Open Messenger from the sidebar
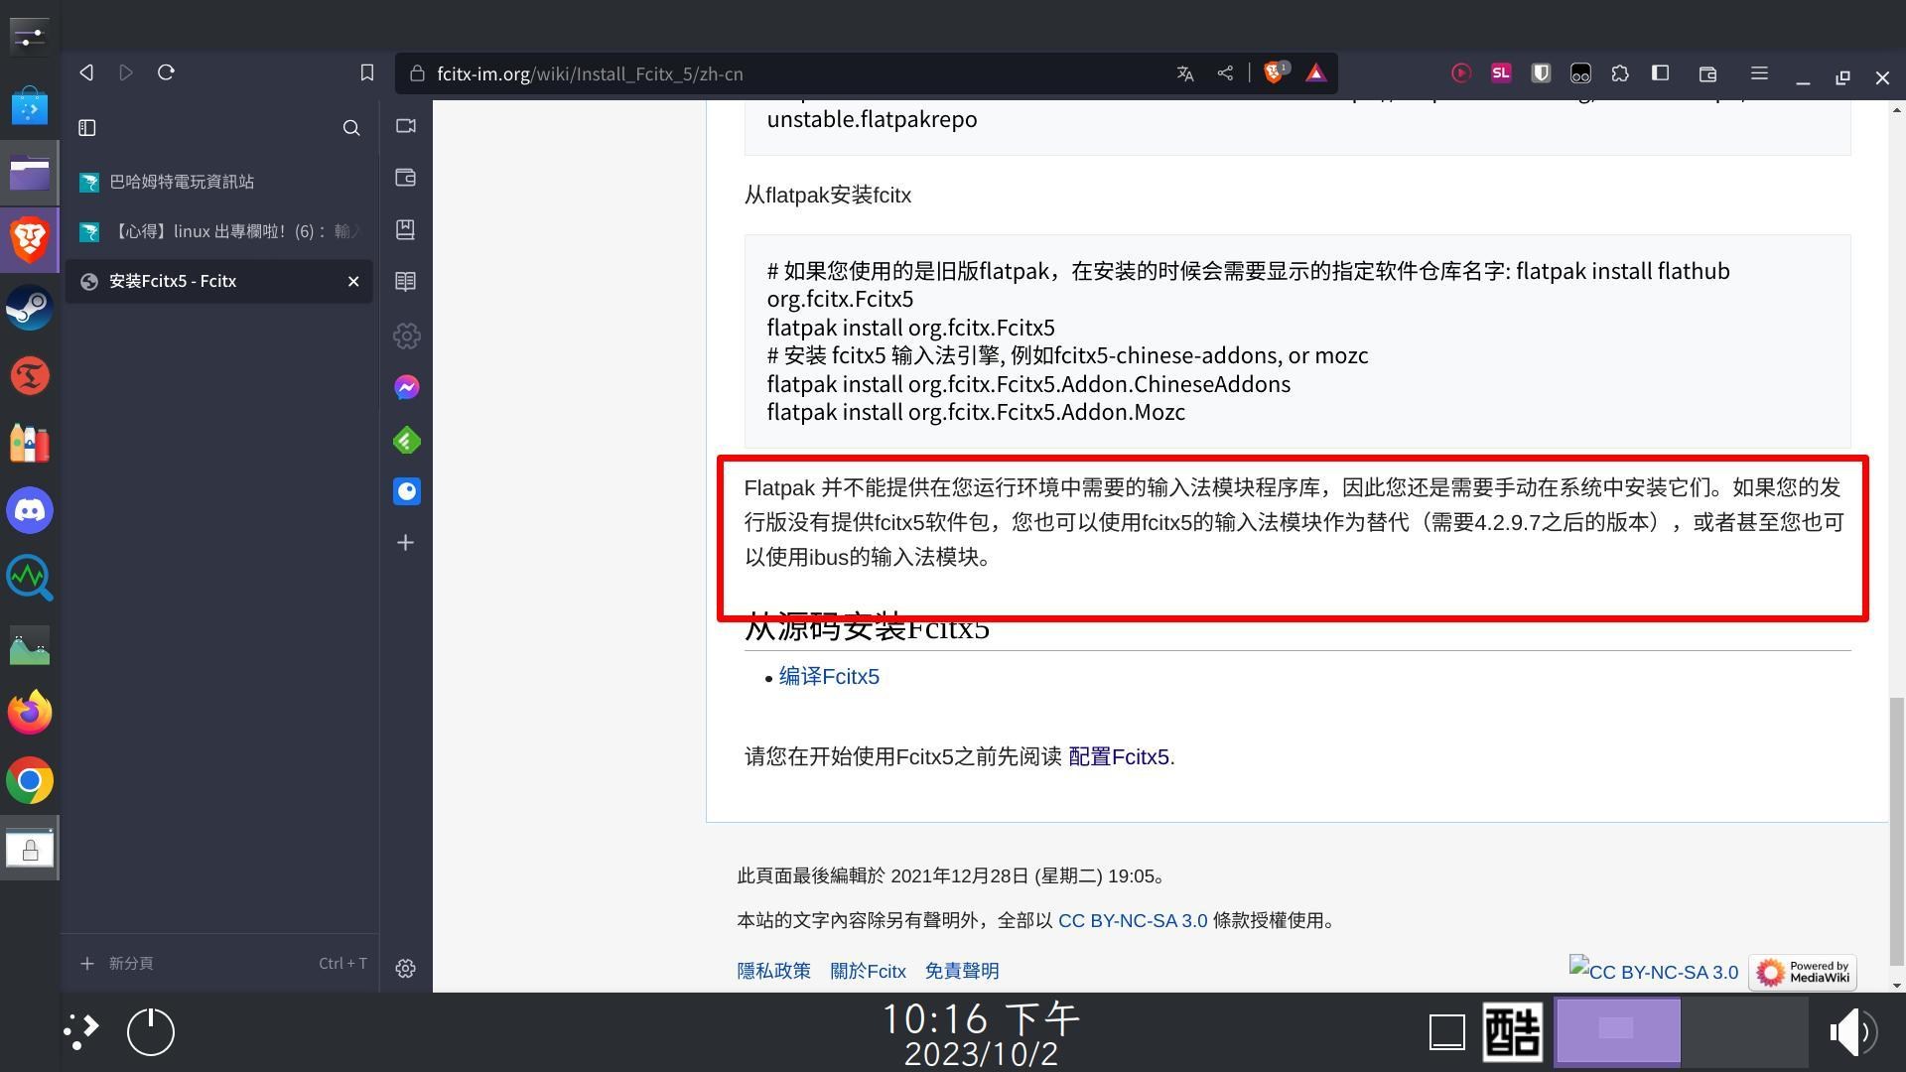Screen dimensions: 1906x1072 point(405,387)
